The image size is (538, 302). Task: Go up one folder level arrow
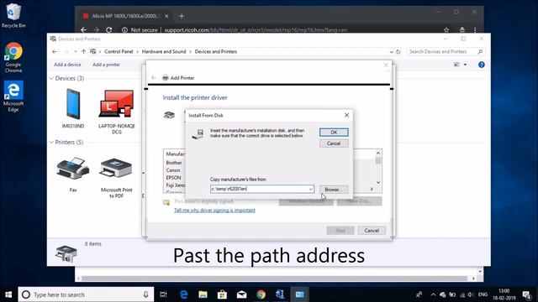[x=83, y=52]
